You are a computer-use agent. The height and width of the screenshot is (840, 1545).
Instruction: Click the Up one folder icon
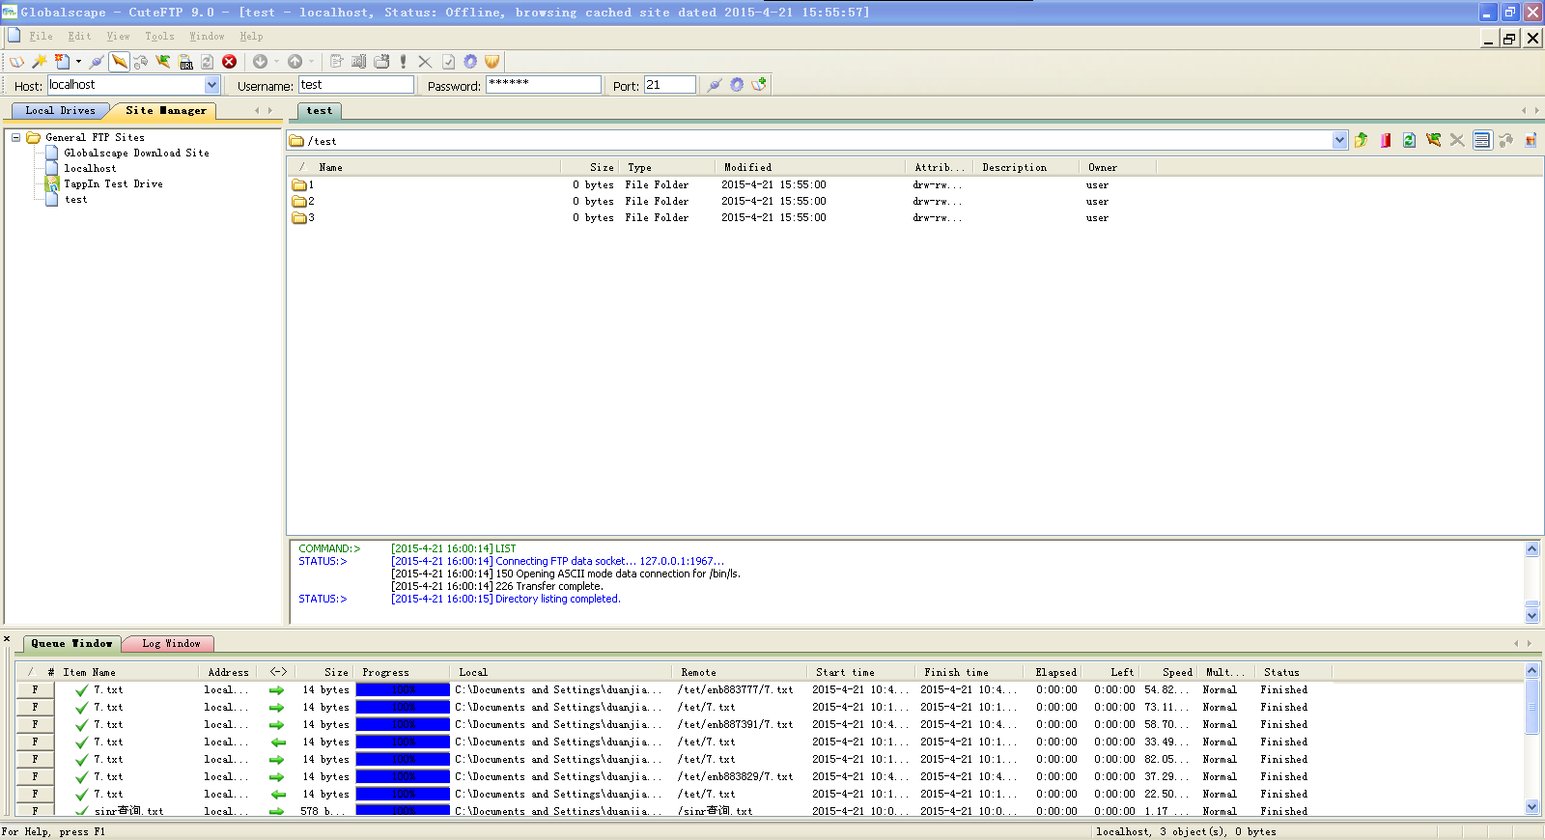click(1362, 141)
